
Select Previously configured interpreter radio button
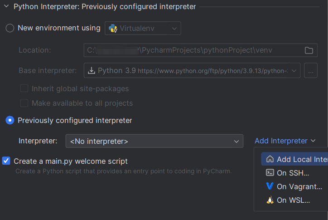coord(10,120)
